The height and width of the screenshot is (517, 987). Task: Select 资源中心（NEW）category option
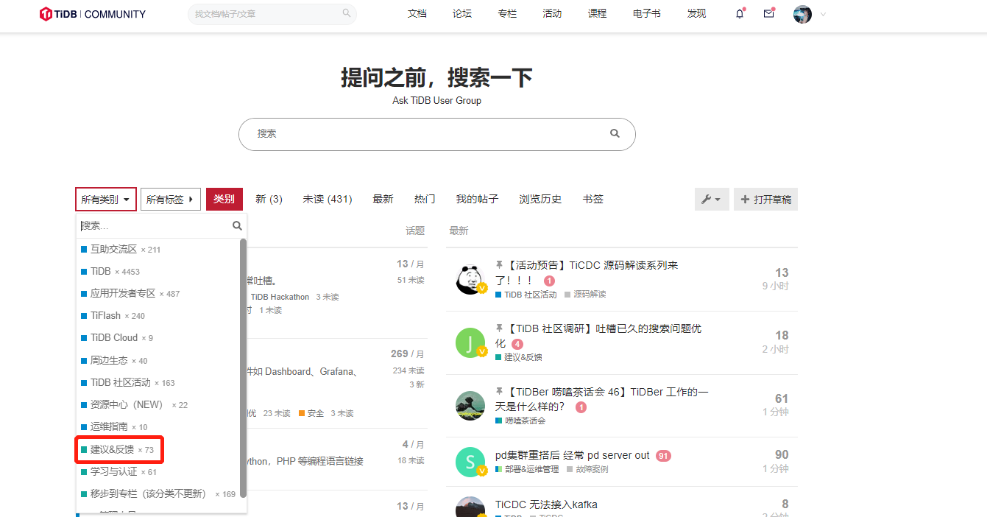(158, 405)
